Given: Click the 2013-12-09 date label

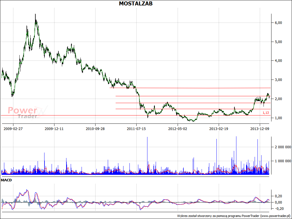Looking at the screenshot, I should pos(260,129).
